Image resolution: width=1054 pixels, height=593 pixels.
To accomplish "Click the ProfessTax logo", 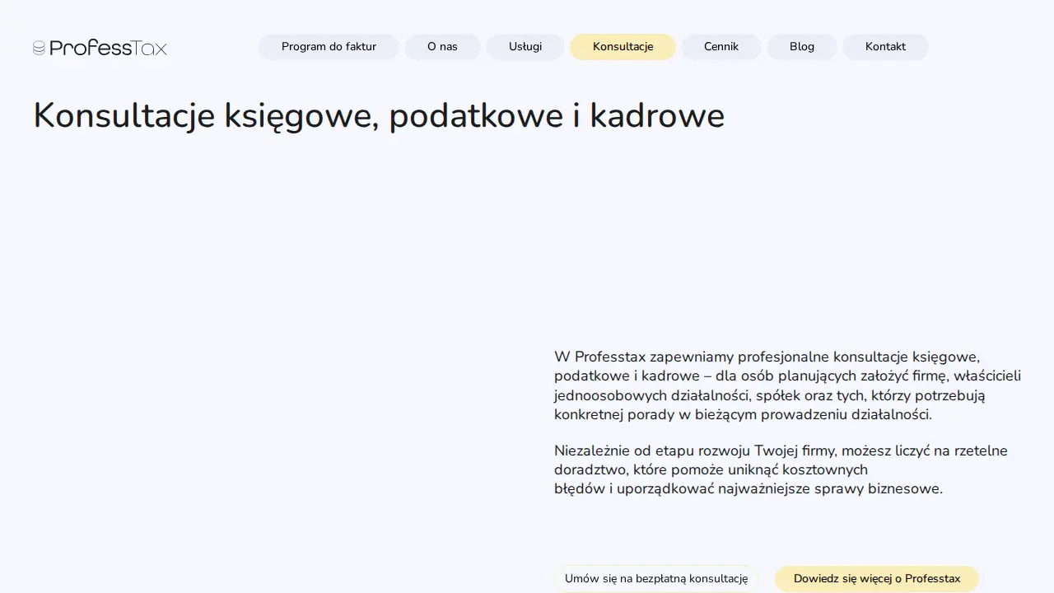I will pos(100,48).
